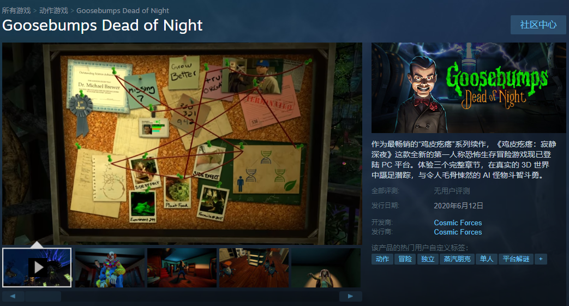Open publisher Cosmic Forces link

(x=458, y=232)
